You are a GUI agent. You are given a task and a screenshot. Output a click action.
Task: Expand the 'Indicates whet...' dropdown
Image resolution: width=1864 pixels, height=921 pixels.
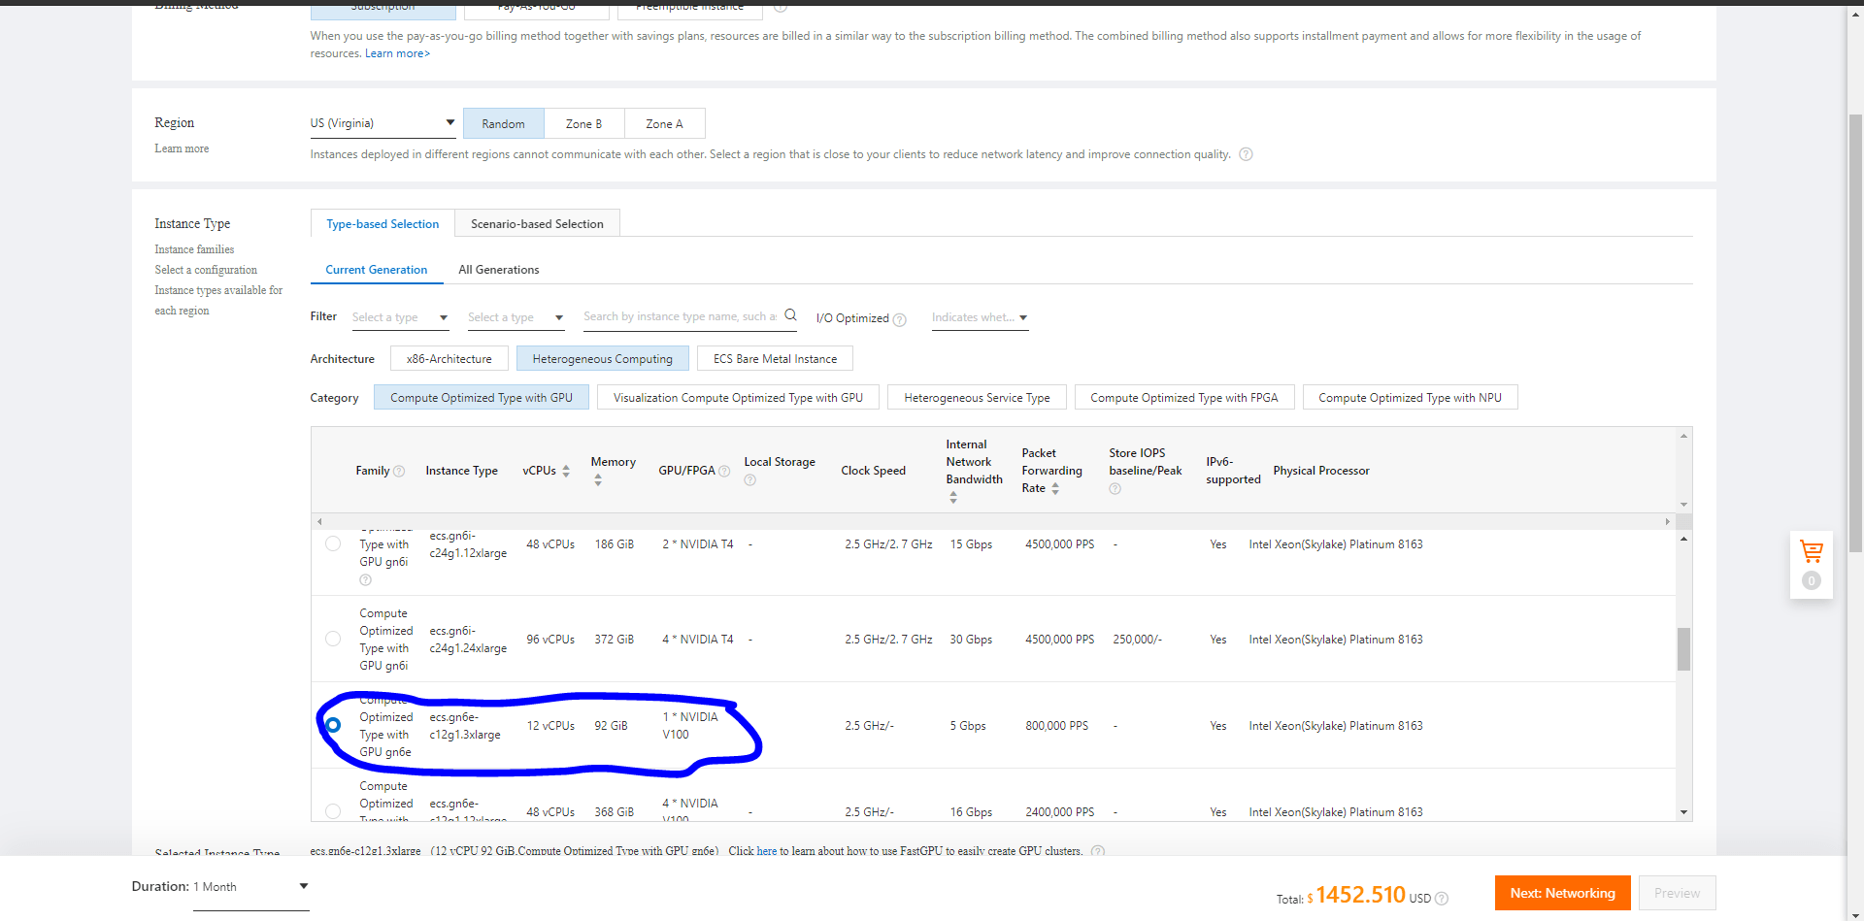point(980,317)
